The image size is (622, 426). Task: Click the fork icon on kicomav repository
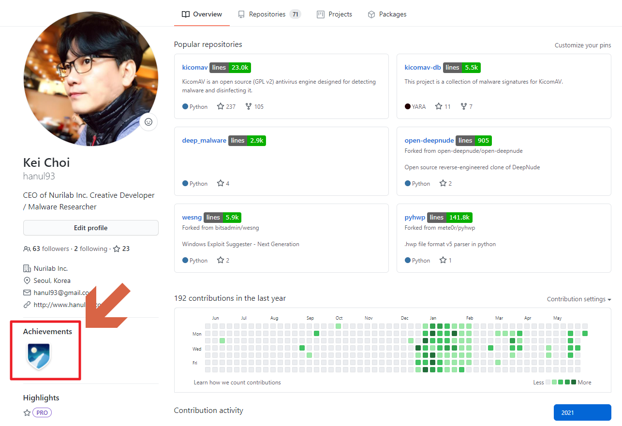pos(249,106)
